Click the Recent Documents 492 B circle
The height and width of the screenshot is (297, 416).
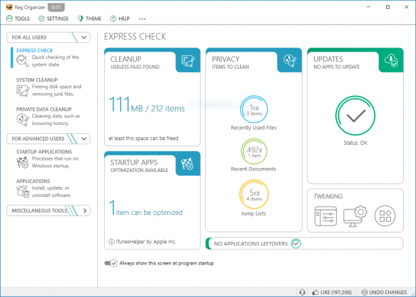(254, 152)
